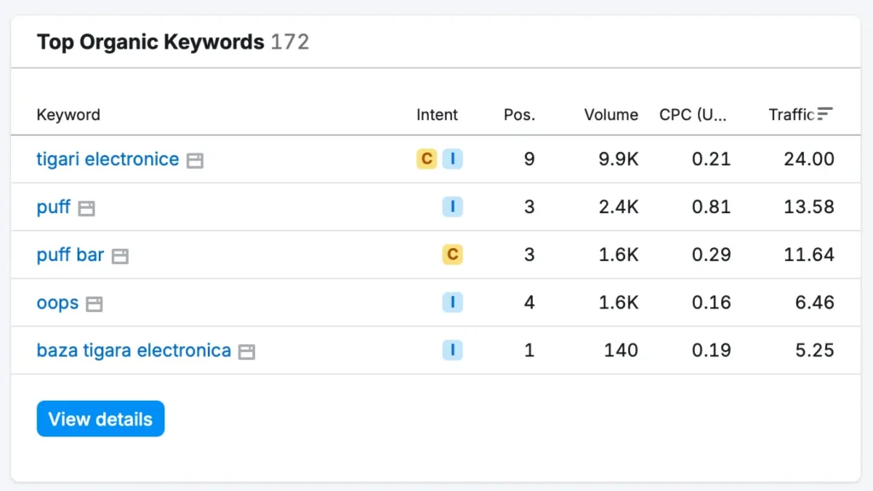Select traffic value 13.58
Viewport: 873px width, 491px height.
click(x=809, y=207)
